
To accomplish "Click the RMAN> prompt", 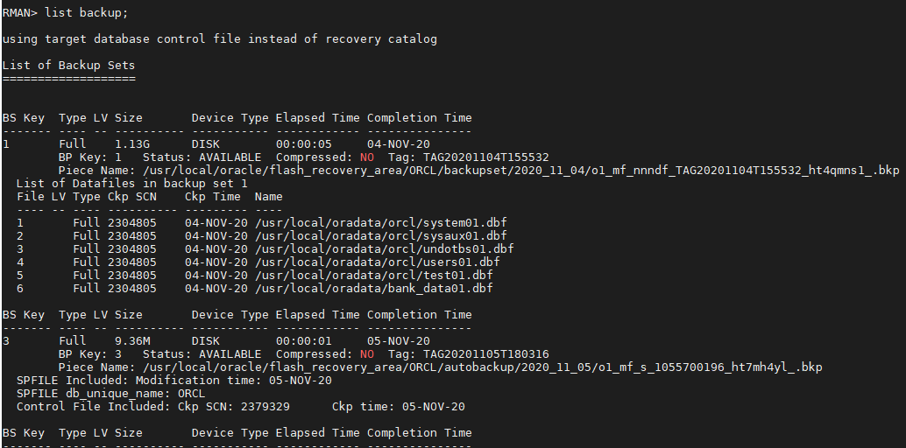I will 20,12.
